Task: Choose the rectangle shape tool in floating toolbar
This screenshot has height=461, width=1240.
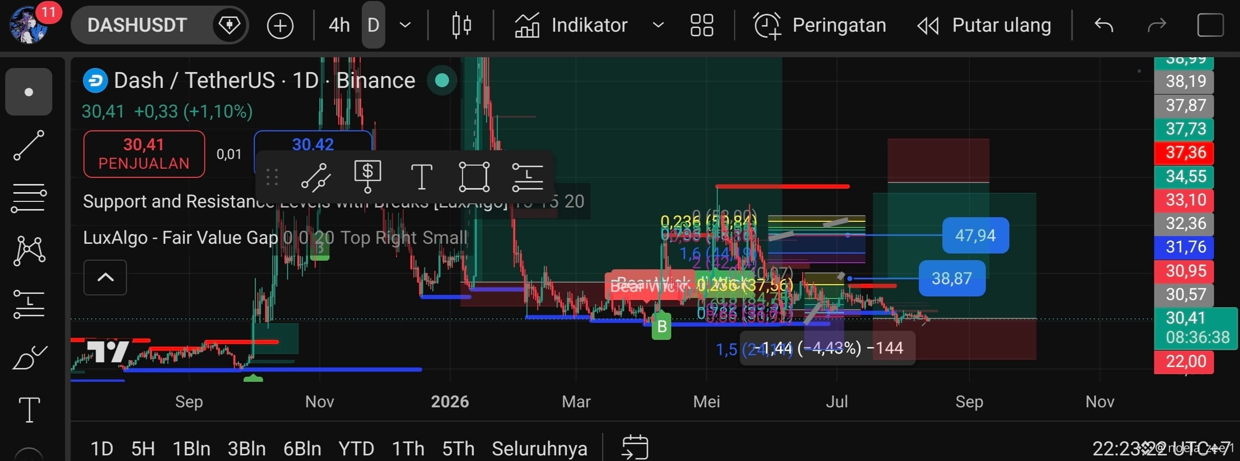Action: tap(474, 177)
